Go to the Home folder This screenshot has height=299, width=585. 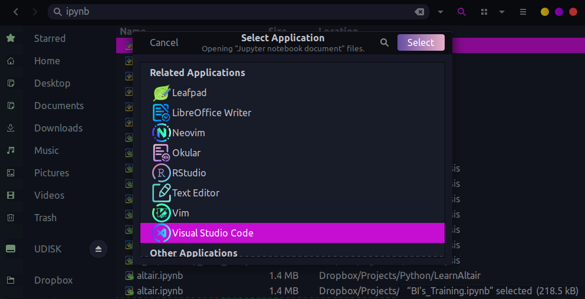pos(47,61)
